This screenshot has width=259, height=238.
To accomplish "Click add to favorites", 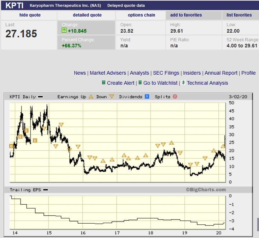I will (186, 15).
